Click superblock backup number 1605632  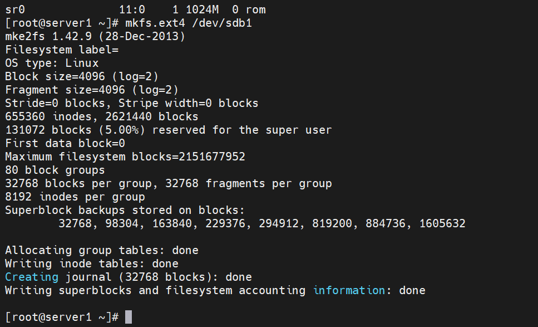(x=442, y=223)
